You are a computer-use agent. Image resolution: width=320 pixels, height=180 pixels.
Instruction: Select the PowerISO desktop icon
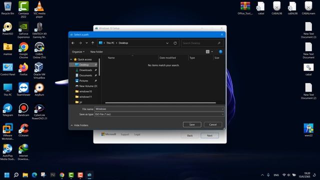pos(8,29)
